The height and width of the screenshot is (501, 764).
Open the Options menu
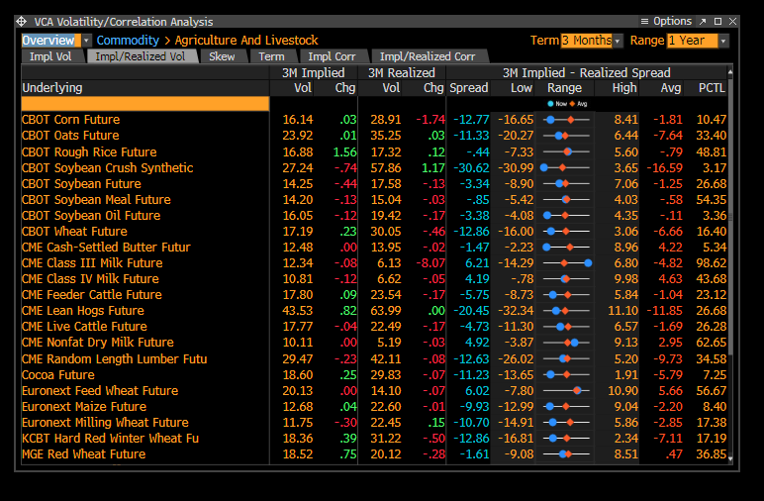coord(666,22)
